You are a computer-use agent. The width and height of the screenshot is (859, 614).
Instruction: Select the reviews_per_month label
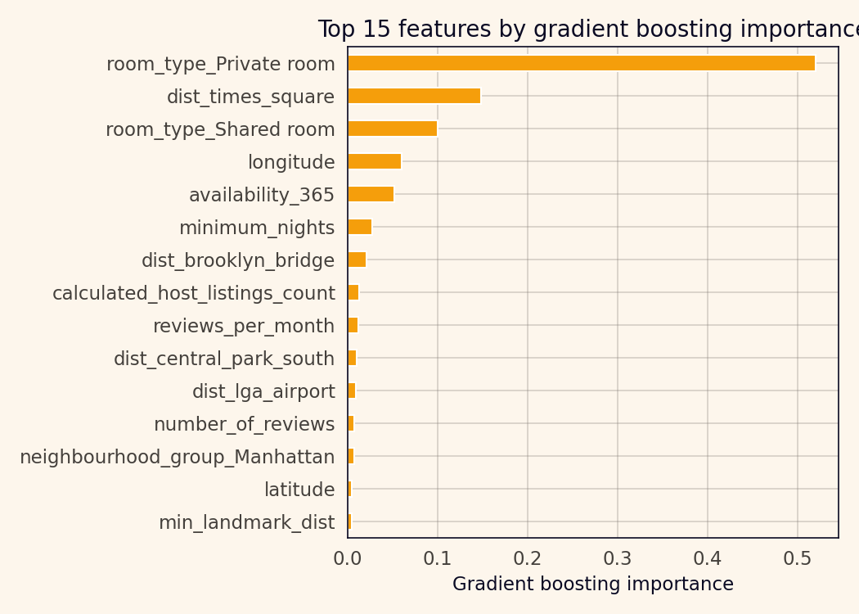pyautogui.click(x=244, y=326)
